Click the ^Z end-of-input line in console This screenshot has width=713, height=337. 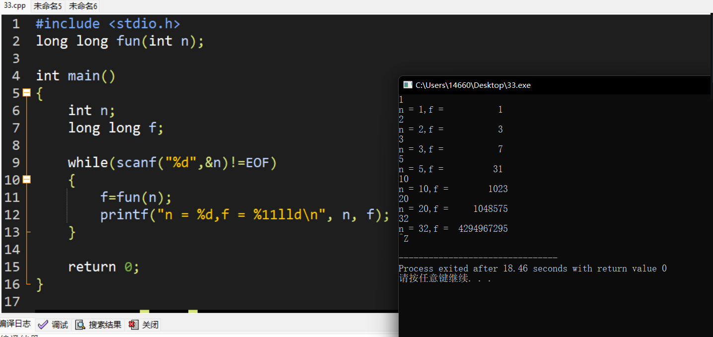404,239
